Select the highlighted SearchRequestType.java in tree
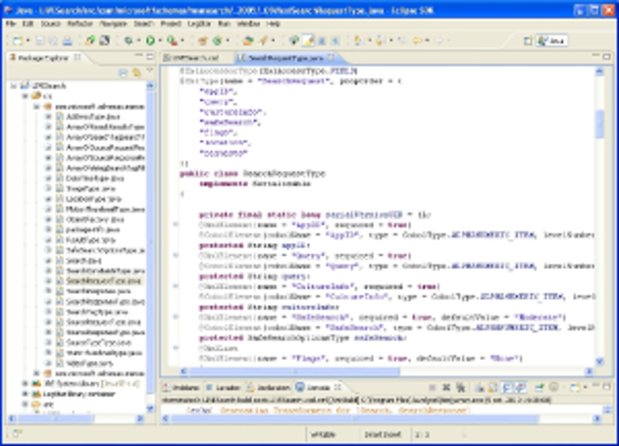This screenshot has height=446, width=619. (x=103, y=281)
